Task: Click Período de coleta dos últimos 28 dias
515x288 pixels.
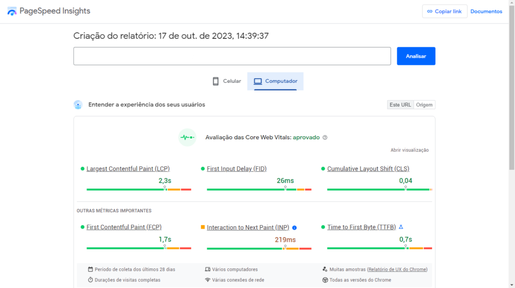Action: [x=135, y=269]
